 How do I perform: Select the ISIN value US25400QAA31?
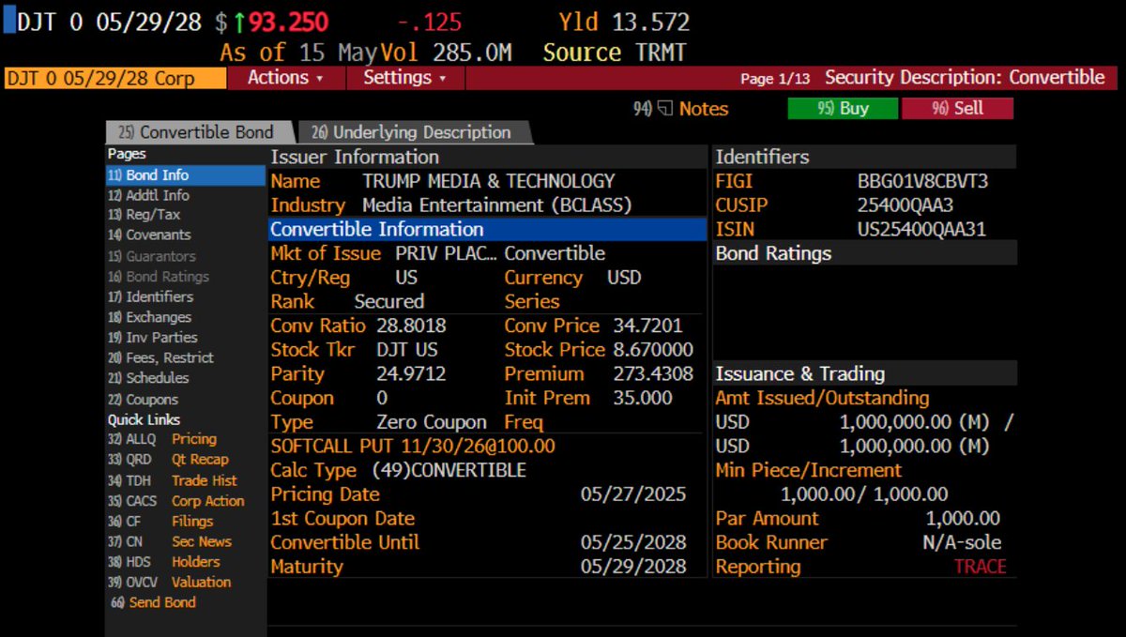click(x=921, y=229)
